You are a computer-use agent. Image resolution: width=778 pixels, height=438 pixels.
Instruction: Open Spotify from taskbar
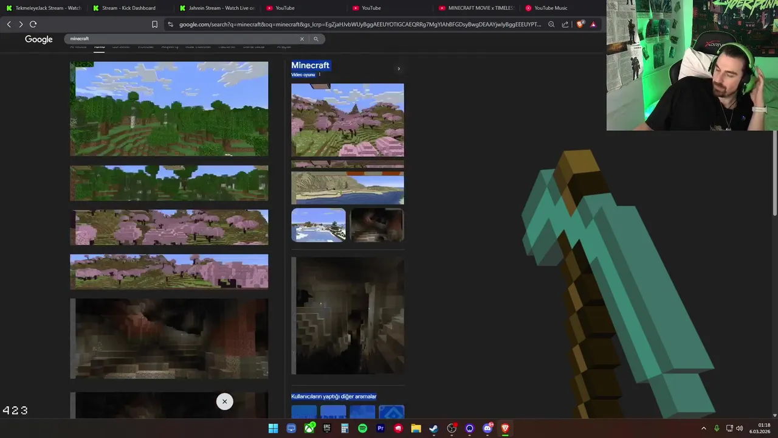point(362,428)
